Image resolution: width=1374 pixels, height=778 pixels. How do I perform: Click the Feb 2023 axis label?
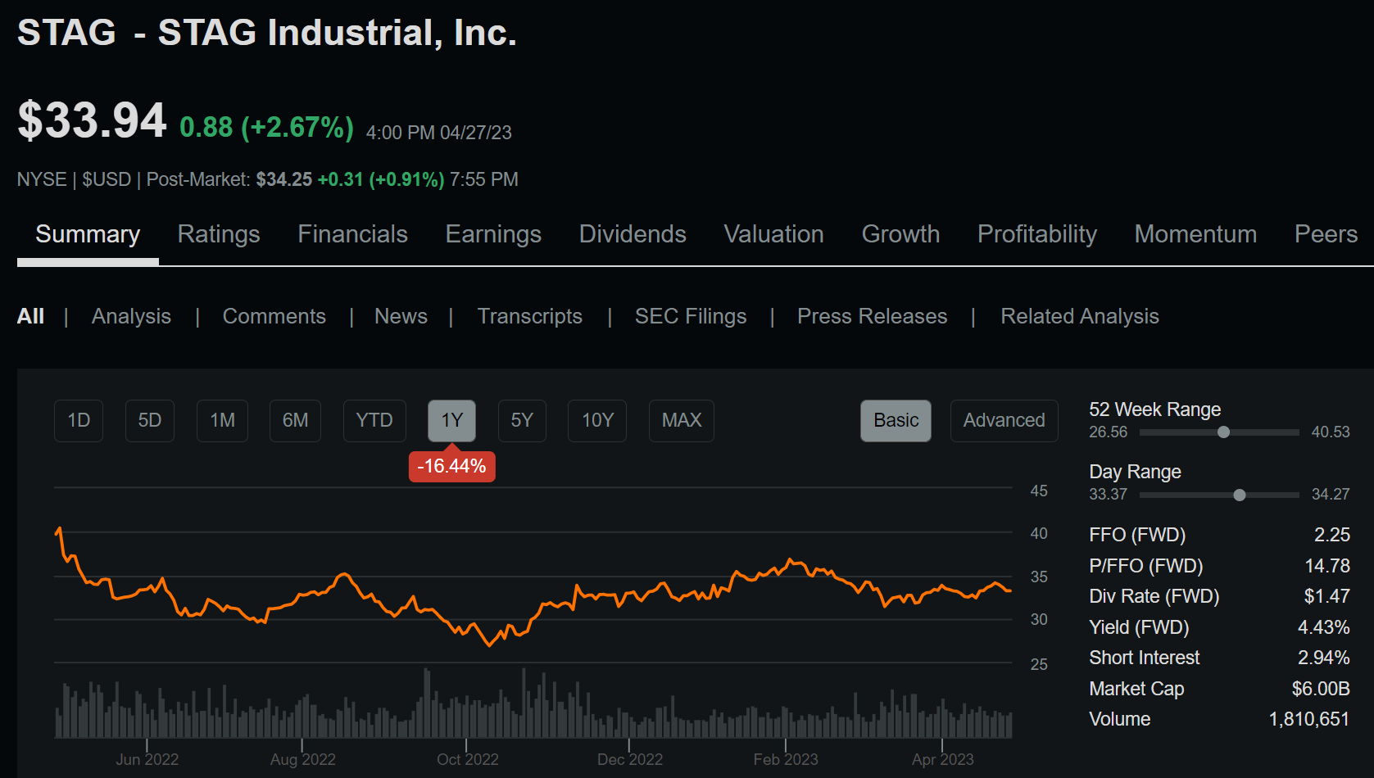[x=786, y=759]
